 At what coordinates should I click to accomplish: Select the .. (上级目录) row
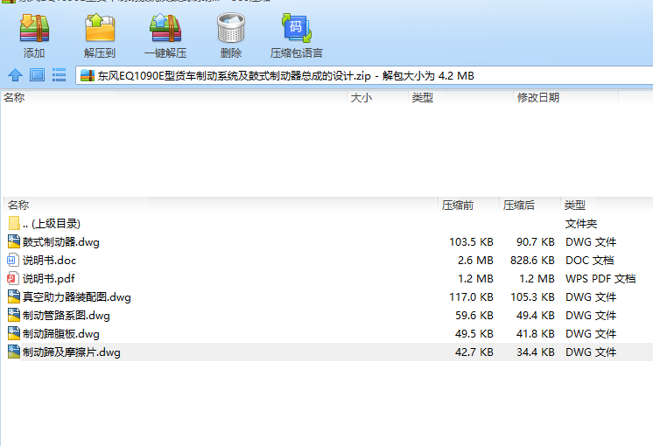[x=328, y=223]
